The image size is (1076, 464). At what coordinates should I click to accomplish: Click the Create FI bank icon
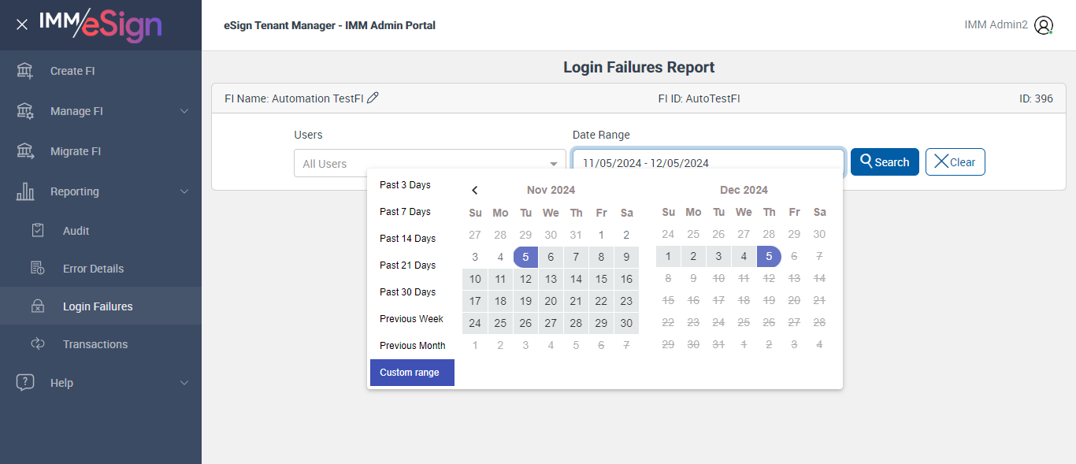click(x=25, y=71)
